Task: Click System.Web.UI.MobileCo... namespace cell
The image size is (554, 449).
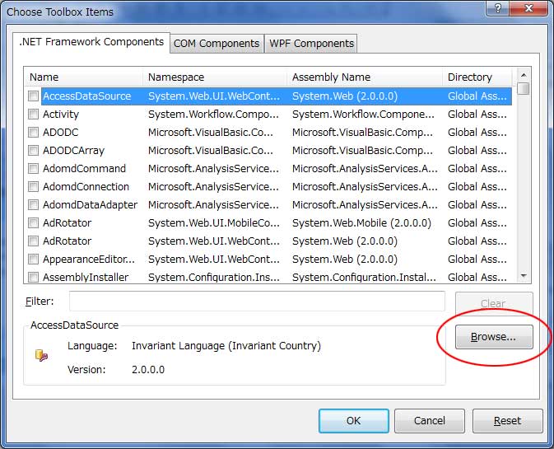Action: (x=214, y=223)
